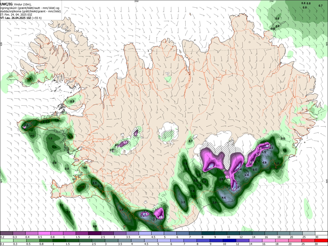Viewport: 328px width, 246px height.
Task: Click the lavender swatch at 14 in the bottom legend
Action: (x=256, y=241)
